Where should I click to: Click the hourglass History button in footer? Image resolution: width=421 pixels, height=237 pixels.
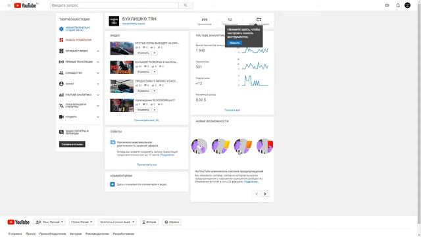pyautogui.click(x=149, y=223)
